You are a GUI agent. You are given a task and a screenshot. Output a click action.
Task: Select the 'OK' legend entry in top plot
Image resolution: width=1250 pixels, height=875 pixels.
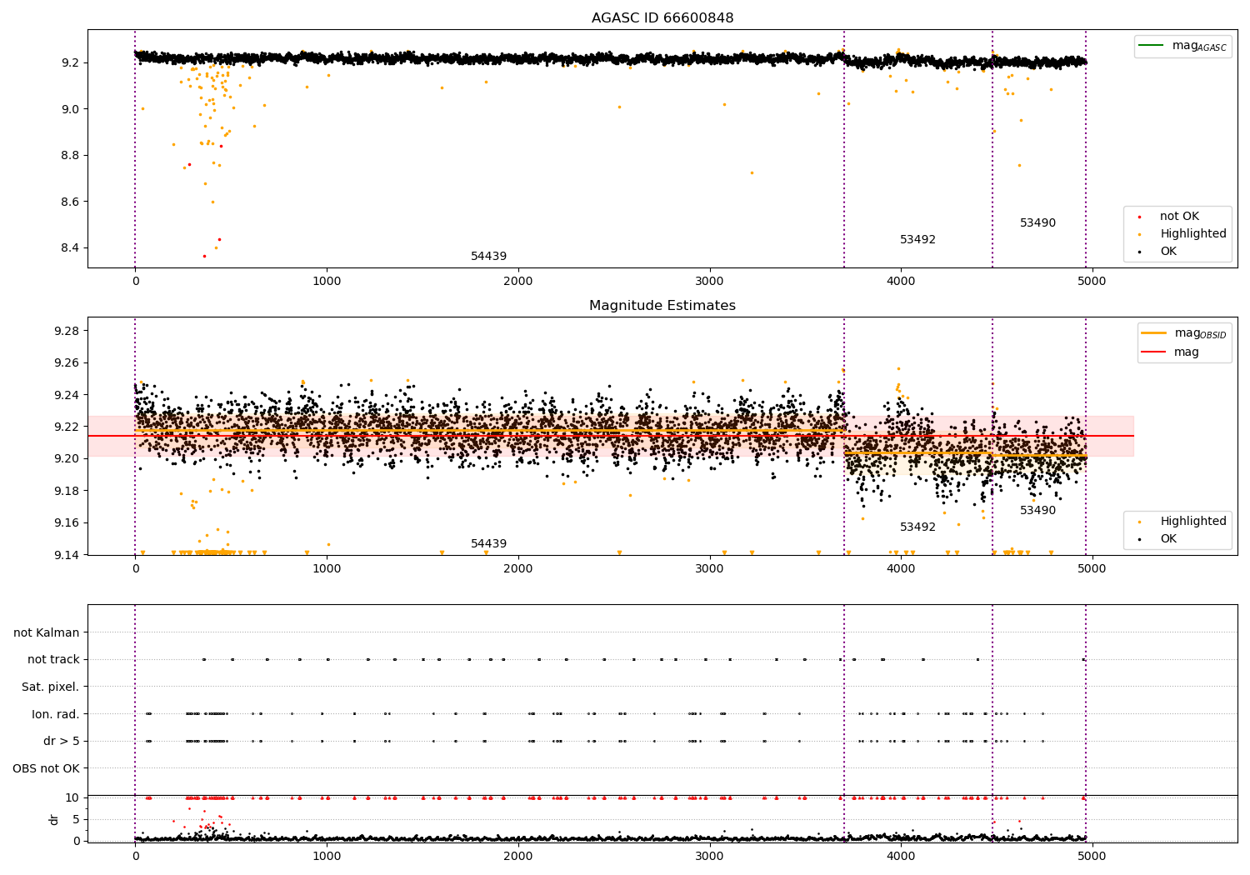pos(1168,251)
